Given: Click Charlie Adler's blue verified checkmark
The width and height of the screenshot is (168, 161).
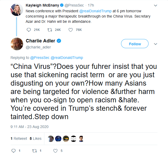Looking at the screenshot, I should tap(59, 41).
